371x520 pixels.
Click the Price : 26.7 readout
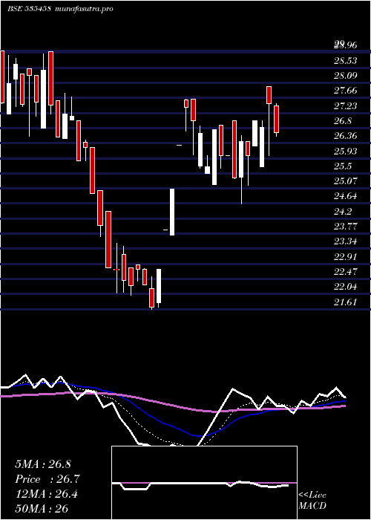pyautogui.click(x=47, y=479)
